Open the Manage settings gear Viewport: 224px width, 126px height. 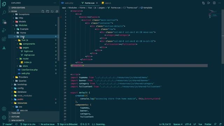click(x=4, y=118)
